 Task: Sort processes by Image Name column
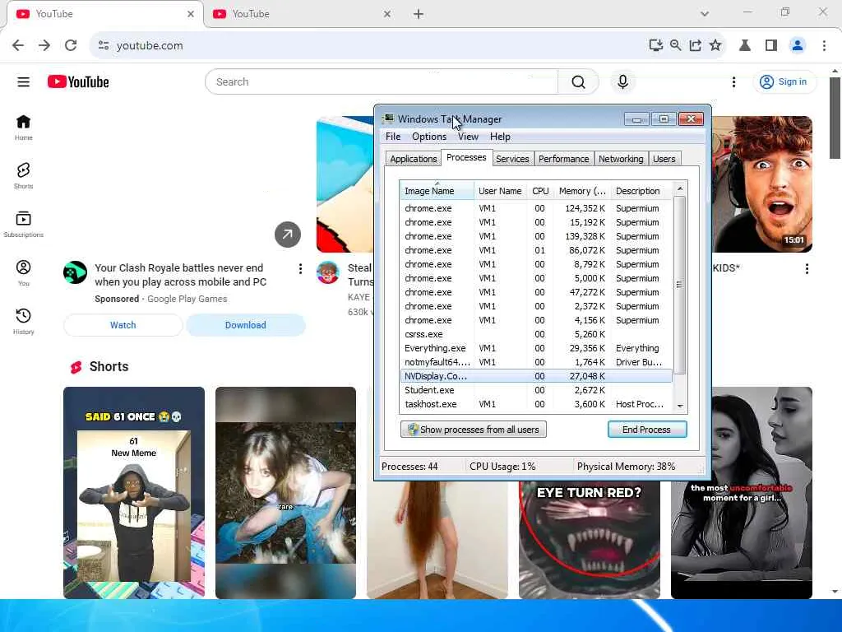pyautogui.click(x=437, y=191)
